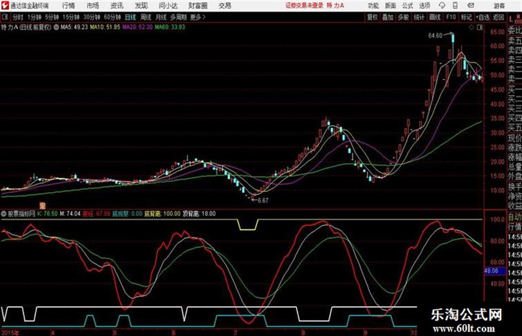Screen dimensions: 522x336
Task: Switch to 60分钟 period
Action: pos(113,17)
